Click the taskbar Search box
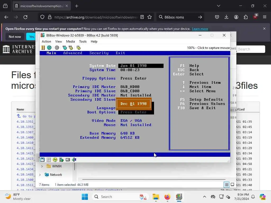Screen dimensions: 271x203 (120, 197)
